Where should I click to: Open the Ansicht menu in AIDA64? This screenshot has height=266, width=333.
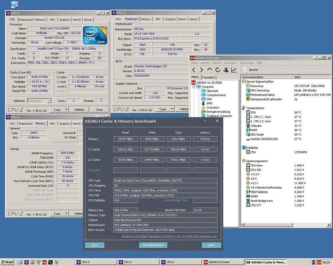(x=205, y=63)
